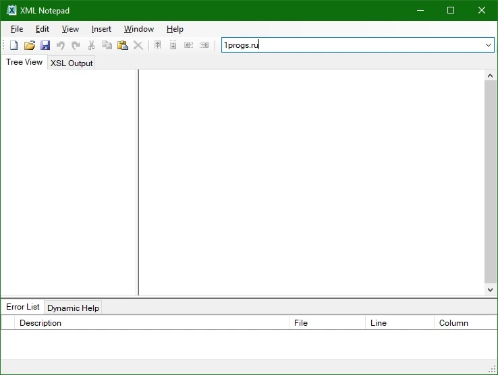498x375 pixels.
Task: Nudge node right with the right-arrow icon
Action: tap(204, 45)
